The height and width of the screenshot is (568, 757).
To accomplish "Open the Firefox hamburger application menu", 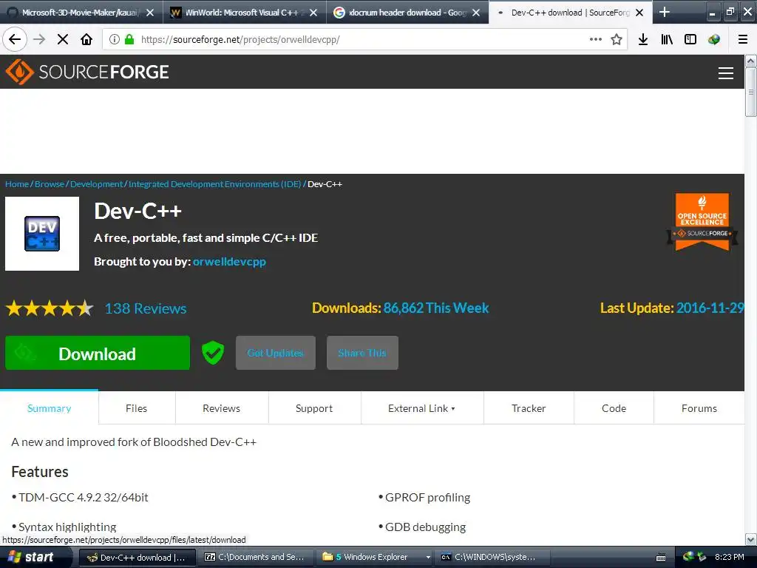I will 743,40.
